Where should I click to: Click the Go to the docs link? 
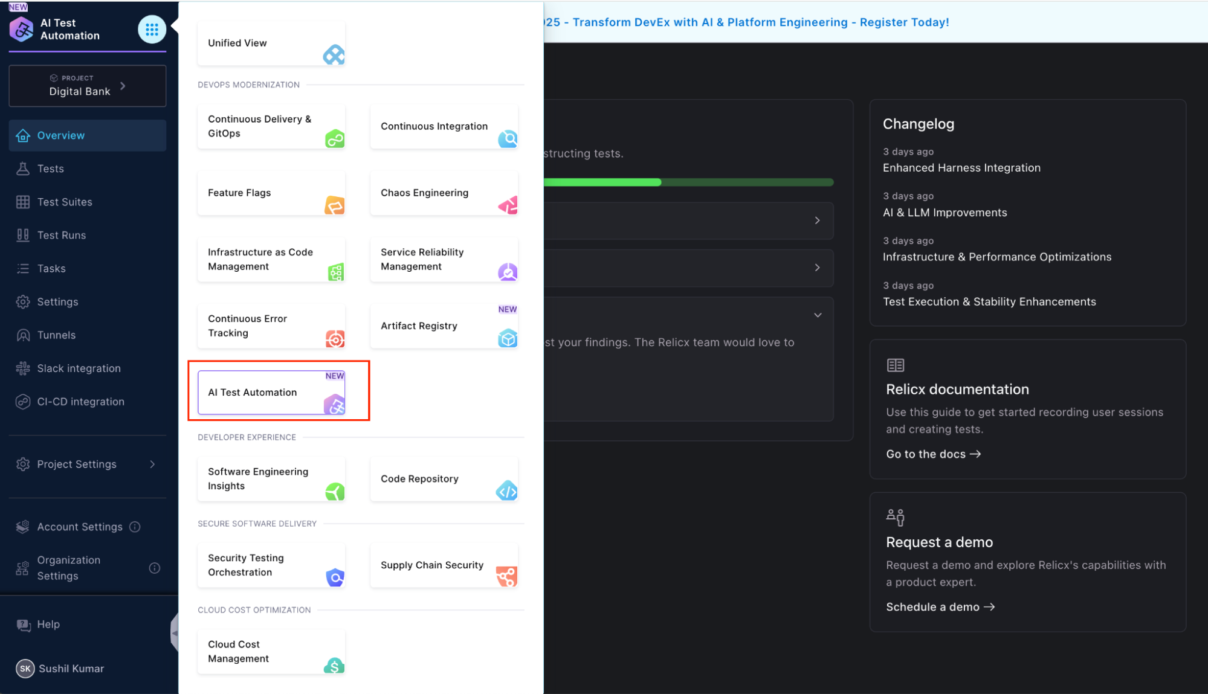click(933, 454)
